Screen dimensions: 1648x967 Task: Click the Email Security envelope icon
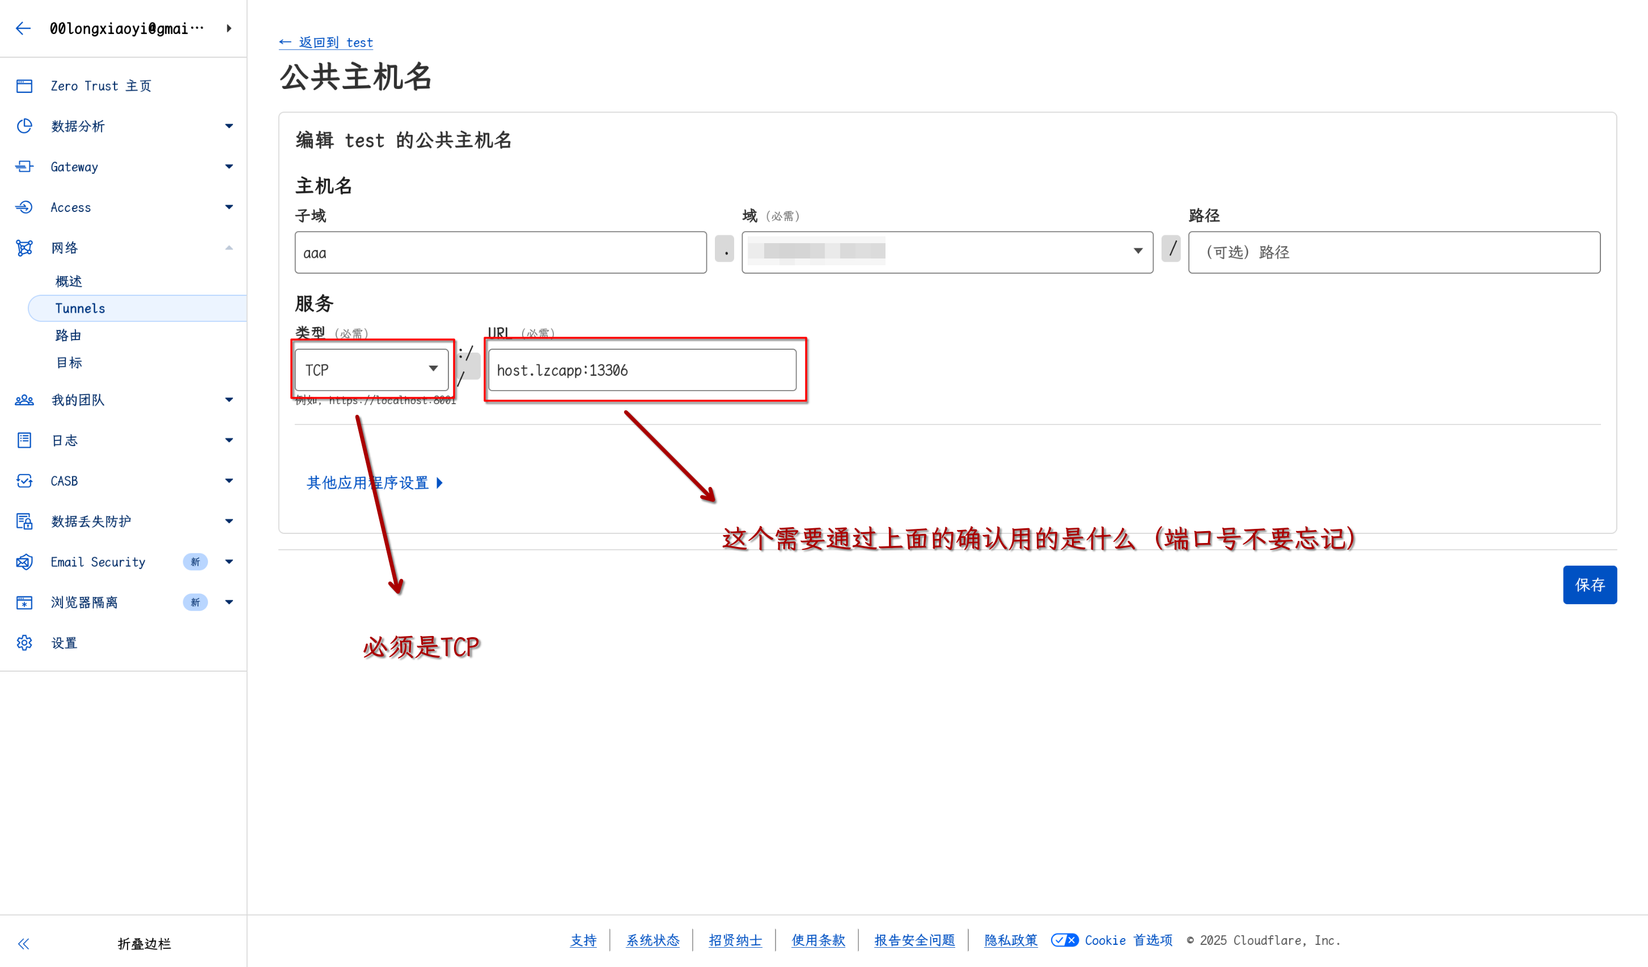(x=24, y=562)
